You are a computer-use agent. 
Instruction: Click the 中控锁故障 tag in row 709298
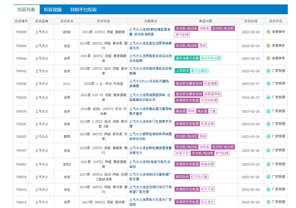pos(209,100)
